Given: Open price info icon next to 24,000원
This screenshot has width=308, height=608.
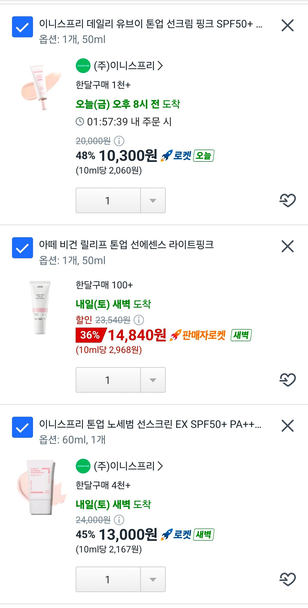Looking at the screenshot, I should point(119,520).
